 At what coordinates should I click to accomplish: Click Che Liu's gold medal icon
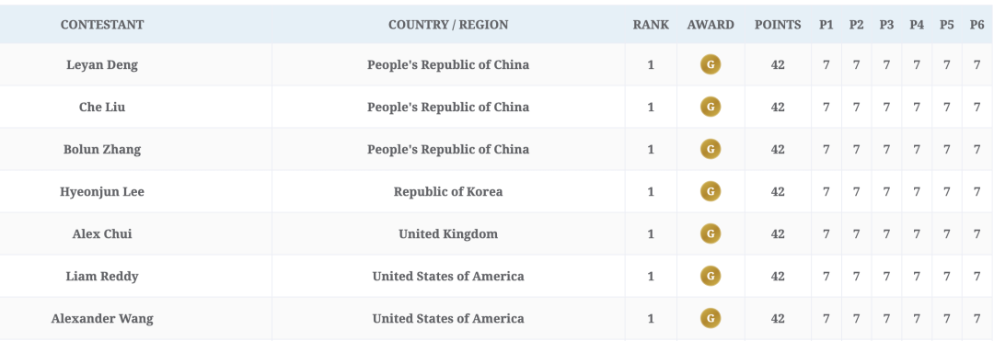[710, 107]
